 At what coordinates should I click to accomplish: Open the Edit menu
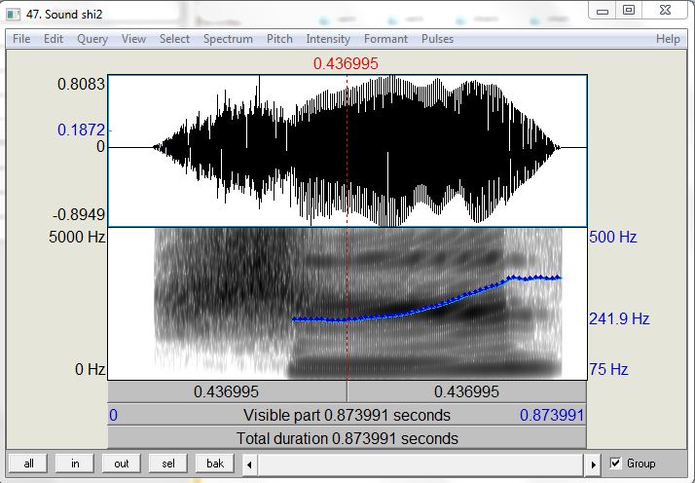click(x=54, y=39)
